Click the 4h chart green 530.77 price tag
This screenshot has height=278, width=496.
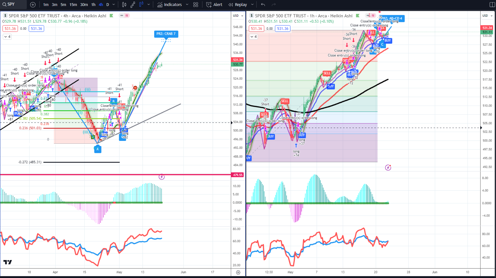tap(238, 64)
